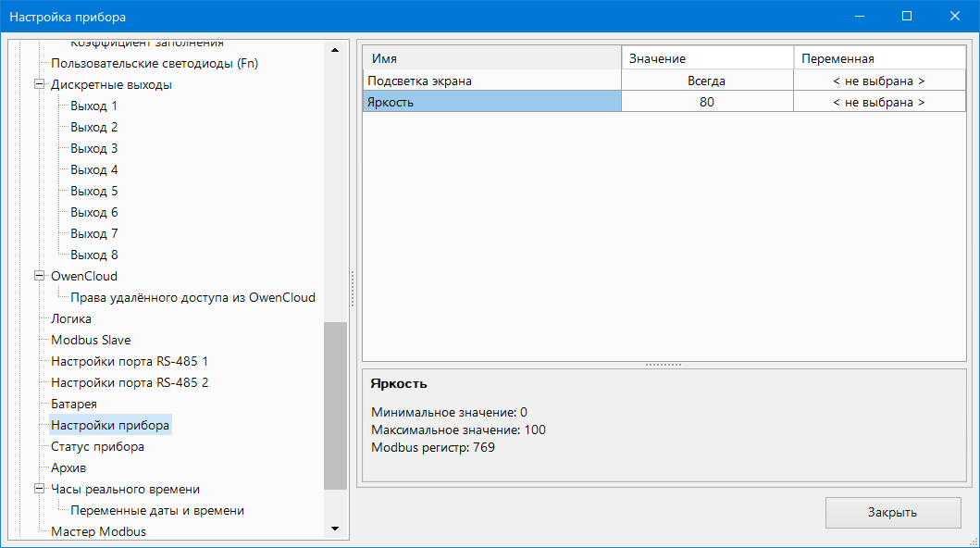Image resolution: width=980 pixels, height=548 pixels.
Task: Open Настройки порта RS-485 1
Action: pyautogui.click(x=130, y=362)
